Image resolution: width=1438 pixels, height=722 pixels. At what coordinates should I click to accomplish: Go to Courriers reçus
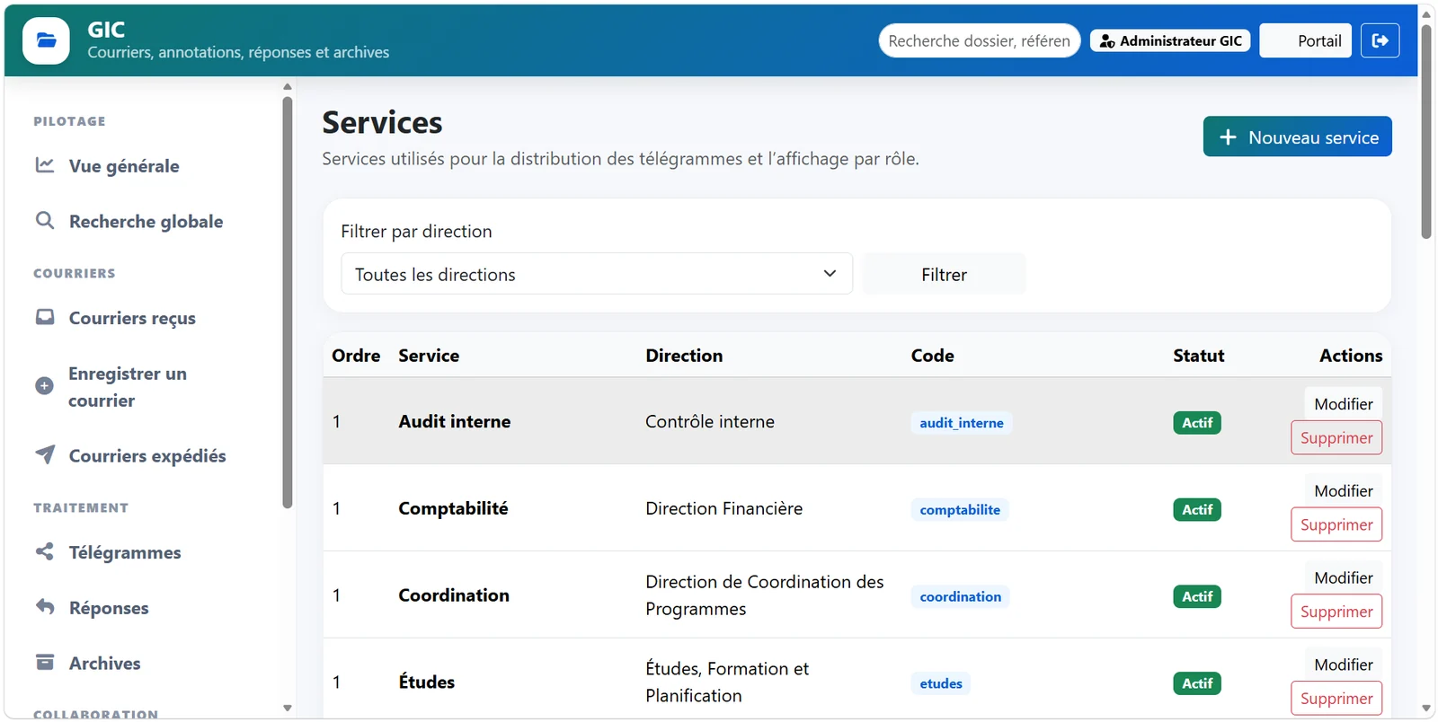132,319
